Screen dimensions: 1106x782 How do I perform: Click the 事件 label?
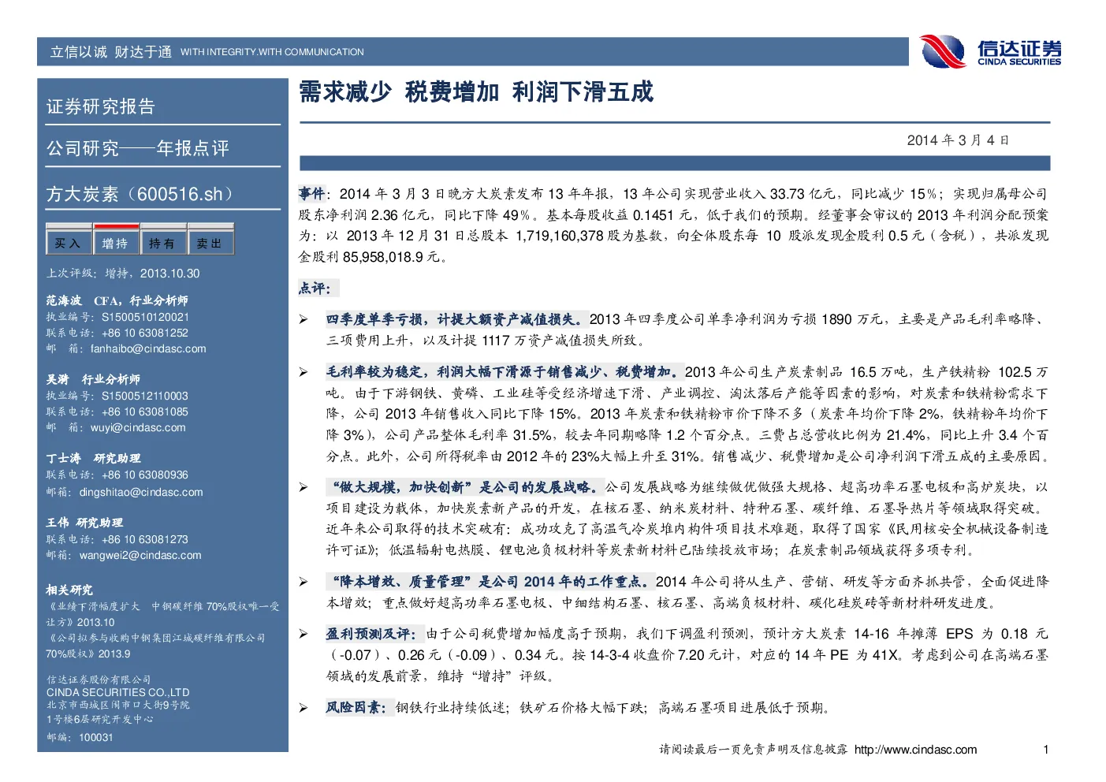312,193
